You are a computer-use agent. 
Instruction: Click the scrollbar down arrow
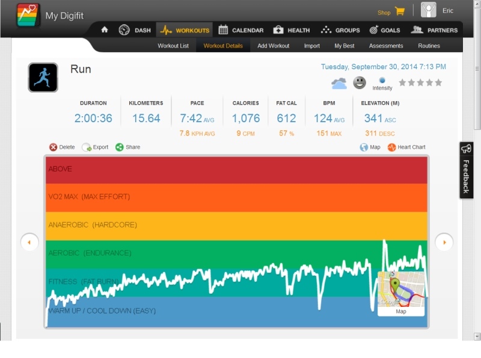tap(477, 336)
